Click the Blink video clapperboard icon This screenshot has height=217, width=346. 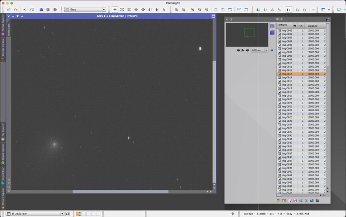(317, 201)
